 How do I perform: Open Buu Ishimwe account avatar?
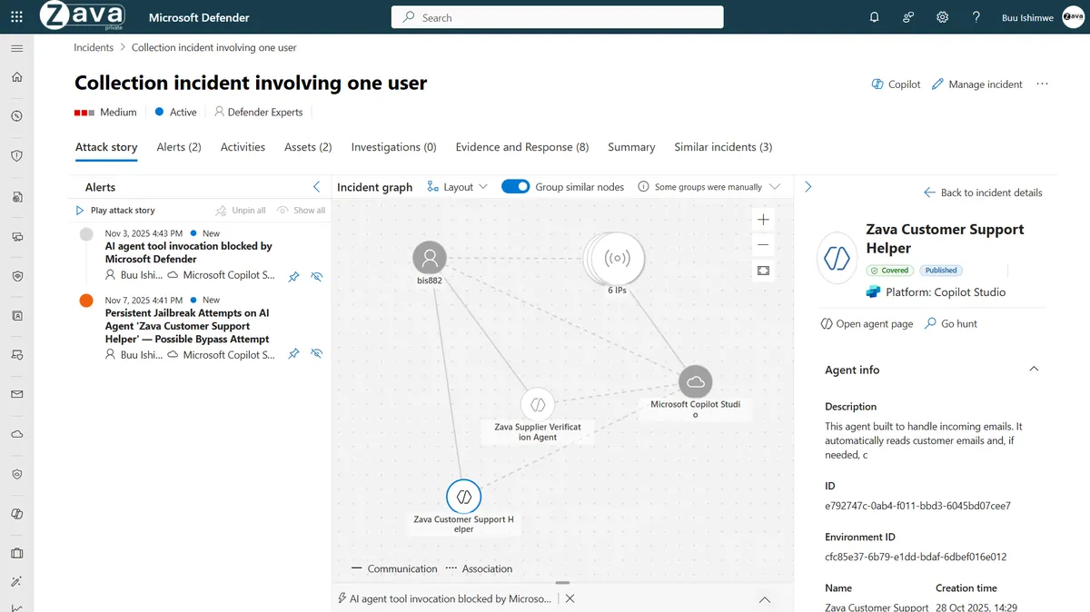pyautogui.click(x=1073, y=17)
